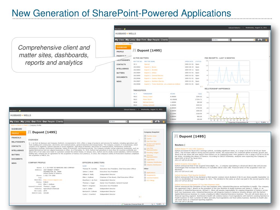Click the Home breadcrumb in the profile window

pos(13,125)
